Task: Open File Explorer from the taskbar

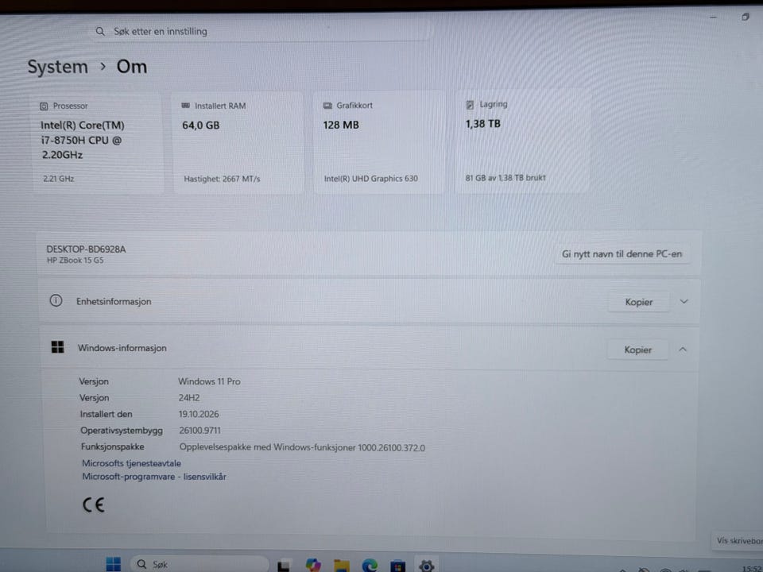Action: point(342,565)
